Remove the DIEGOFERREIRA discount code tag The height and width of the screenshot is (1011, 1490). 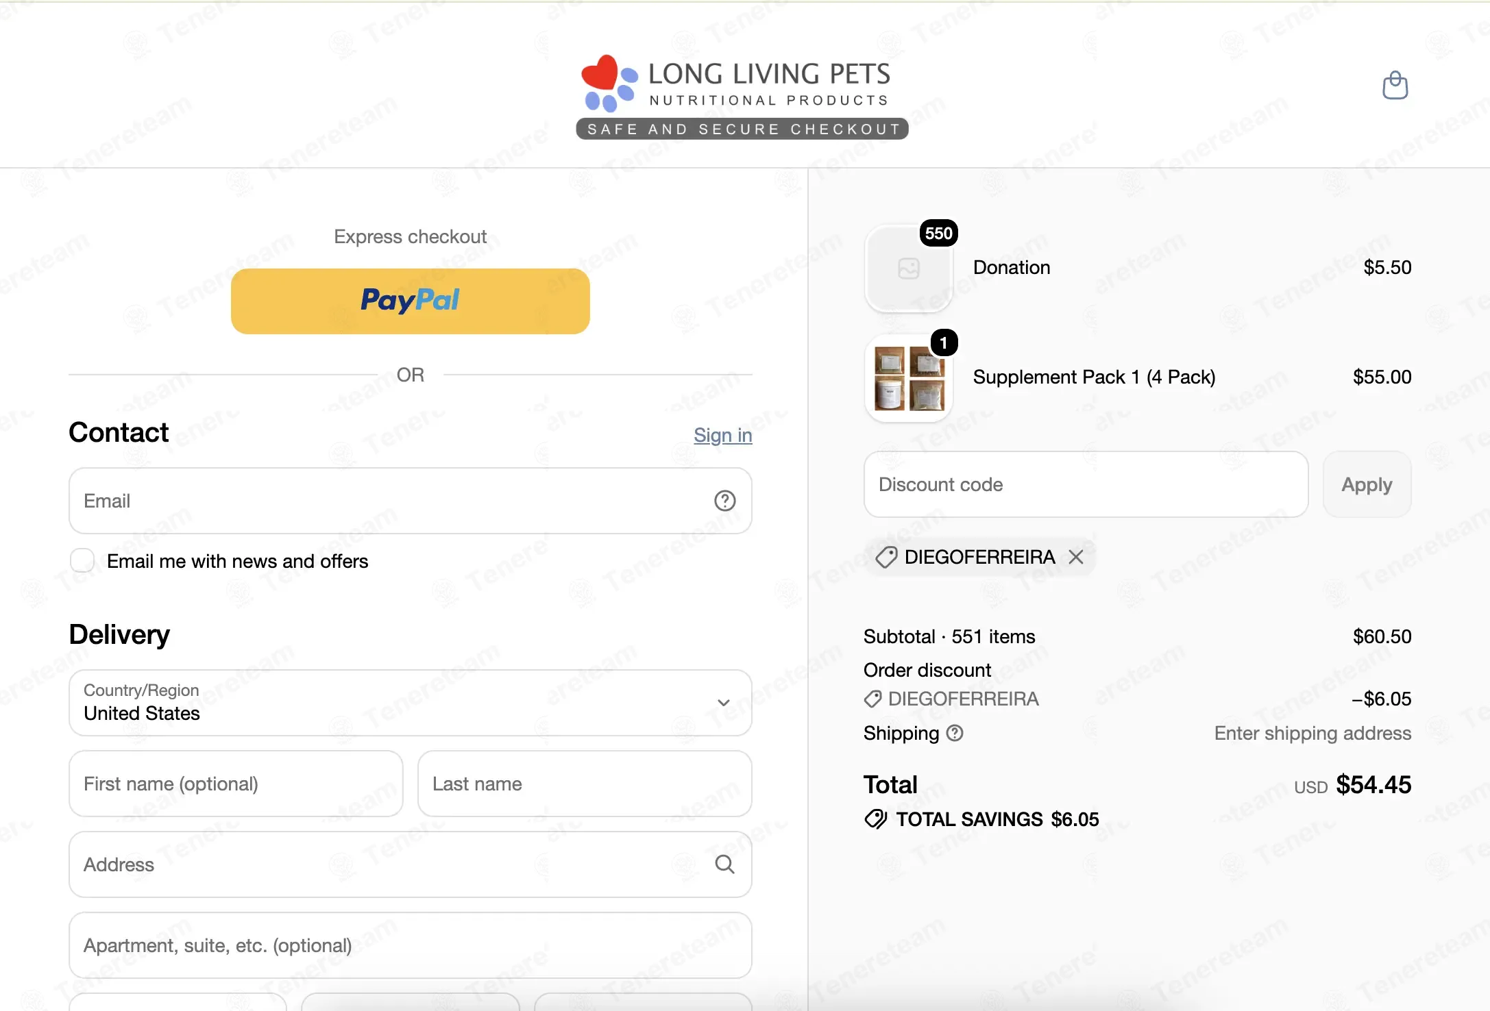[1076, 557]
